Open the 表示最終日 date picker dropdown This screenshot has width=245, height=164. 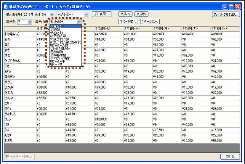tap(52, 14)
